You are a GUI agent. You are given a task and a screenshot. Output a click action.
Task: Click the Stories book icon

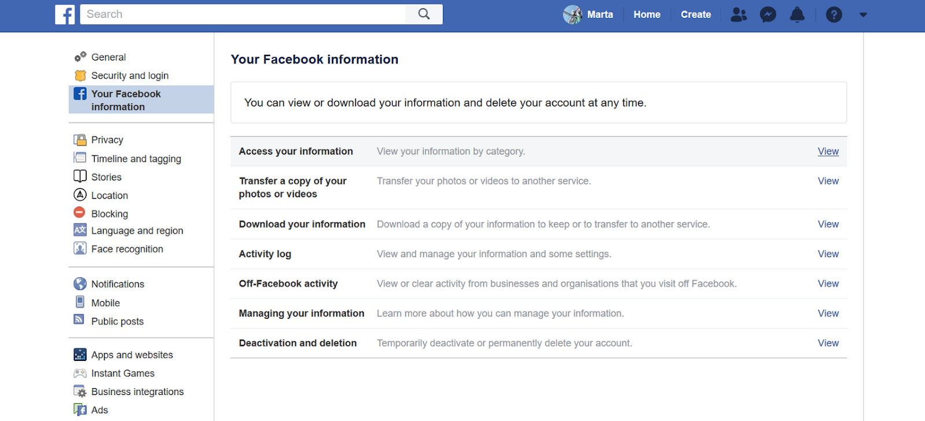pos(80,176)
